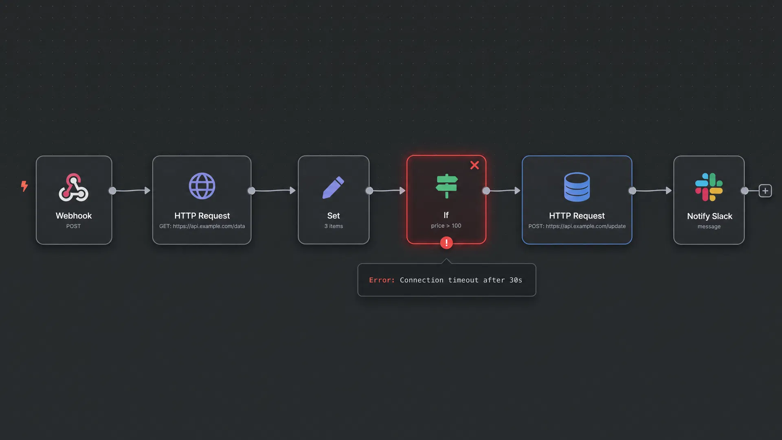Click the "3 items" label

pyautogui.click(x=334, y=226)
